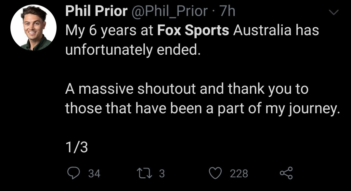Click the 'unfortunately ended.' text line
Viewport: 351px width, 191px height.
tap(133, 50)
